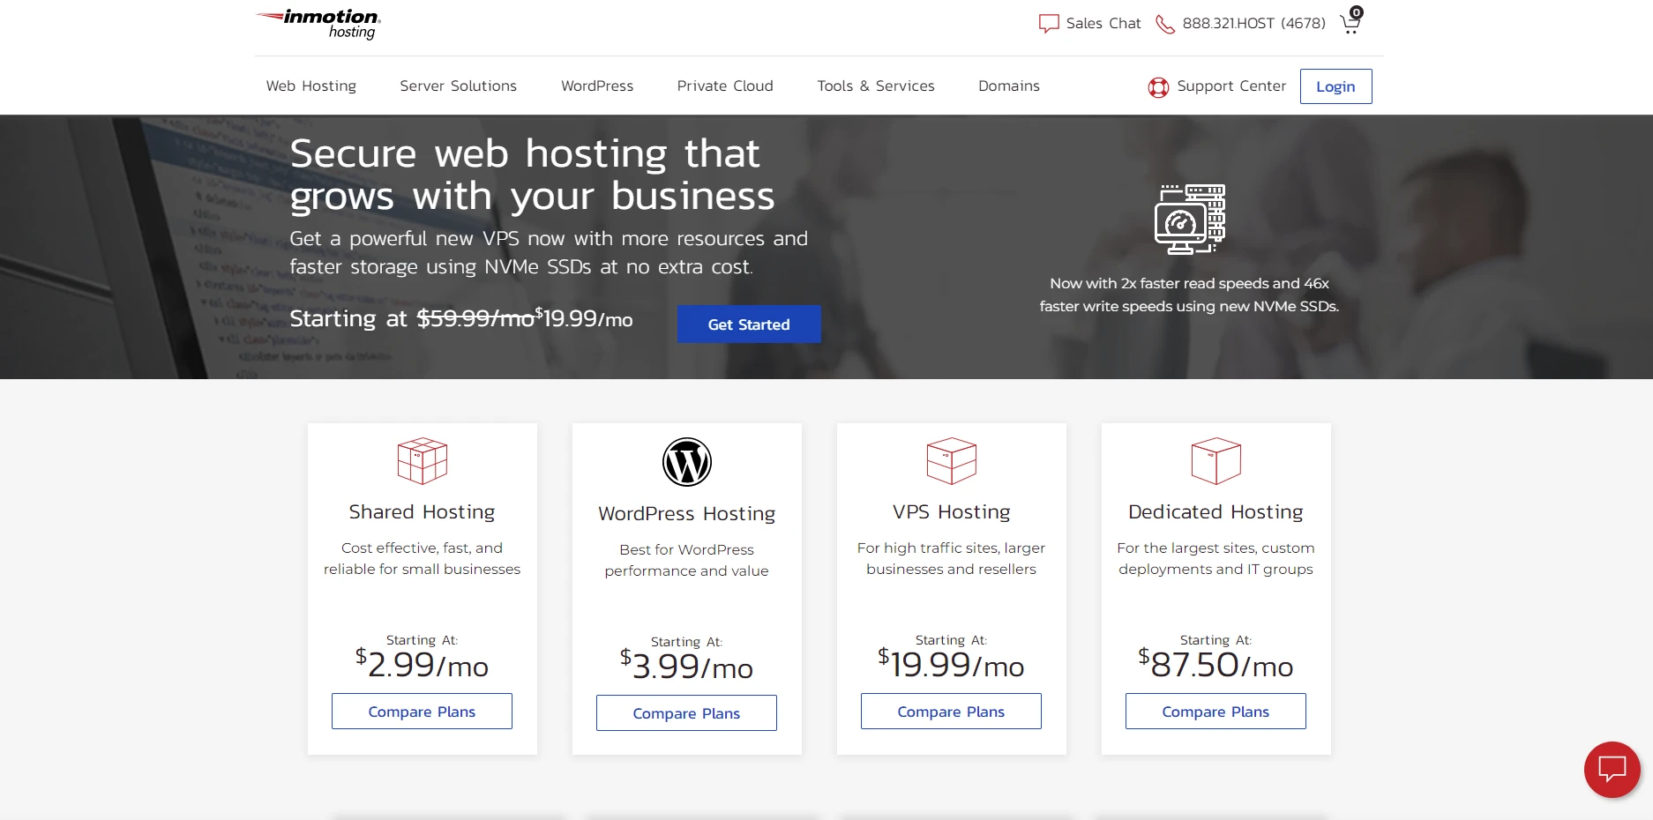
Task: Compare Plans for Shared Hosting
Action: (422, 711)
